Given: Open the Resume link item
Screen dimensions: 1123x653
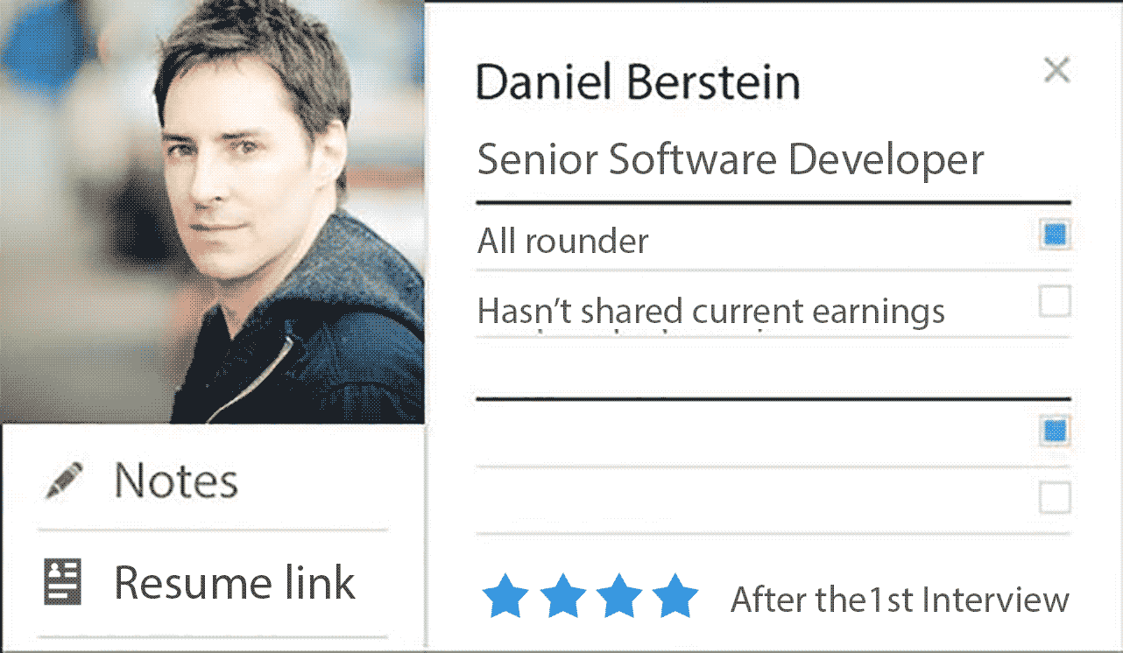Looking at the screenshot, I should click(235, 583).
